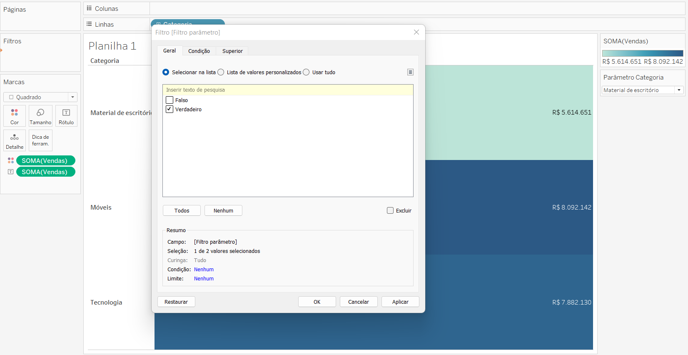688x355 pixels.
Task: Click the R$ 8.092.142 bar label
Action: pyautogui.click(x=571, y=207)
